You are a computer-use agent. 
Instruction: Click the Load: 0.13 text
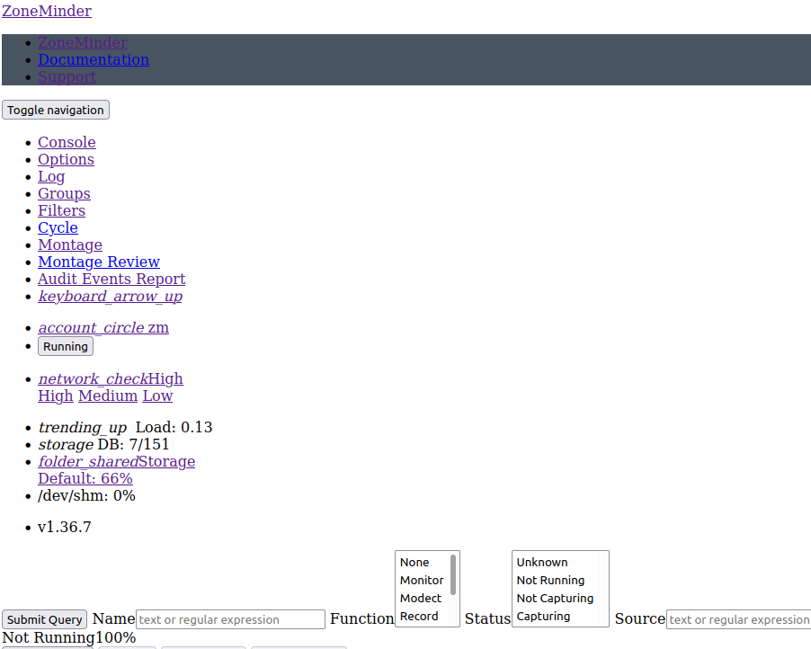point(174,427)
